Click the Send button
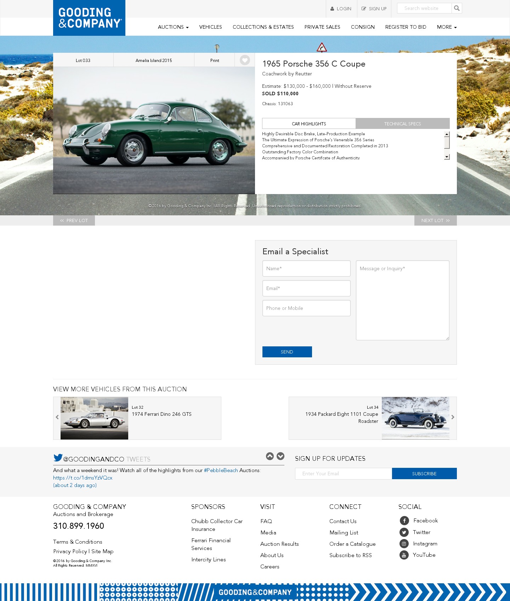This screenshot has width=510, height=601. 287,352
